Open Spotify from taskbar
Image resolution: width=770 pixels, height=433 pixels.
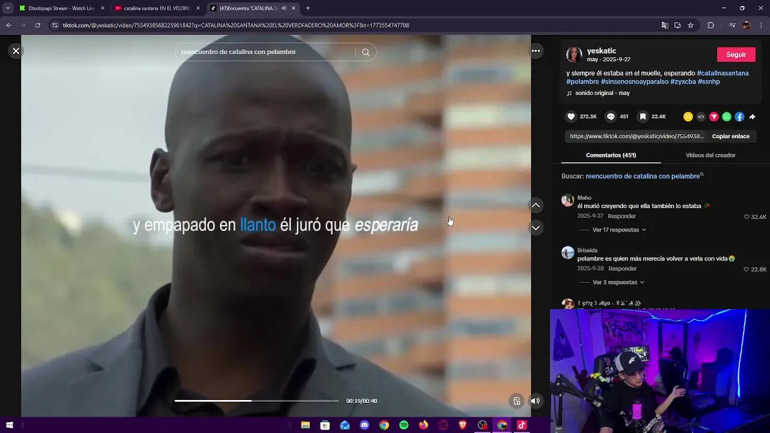(404, 425)
